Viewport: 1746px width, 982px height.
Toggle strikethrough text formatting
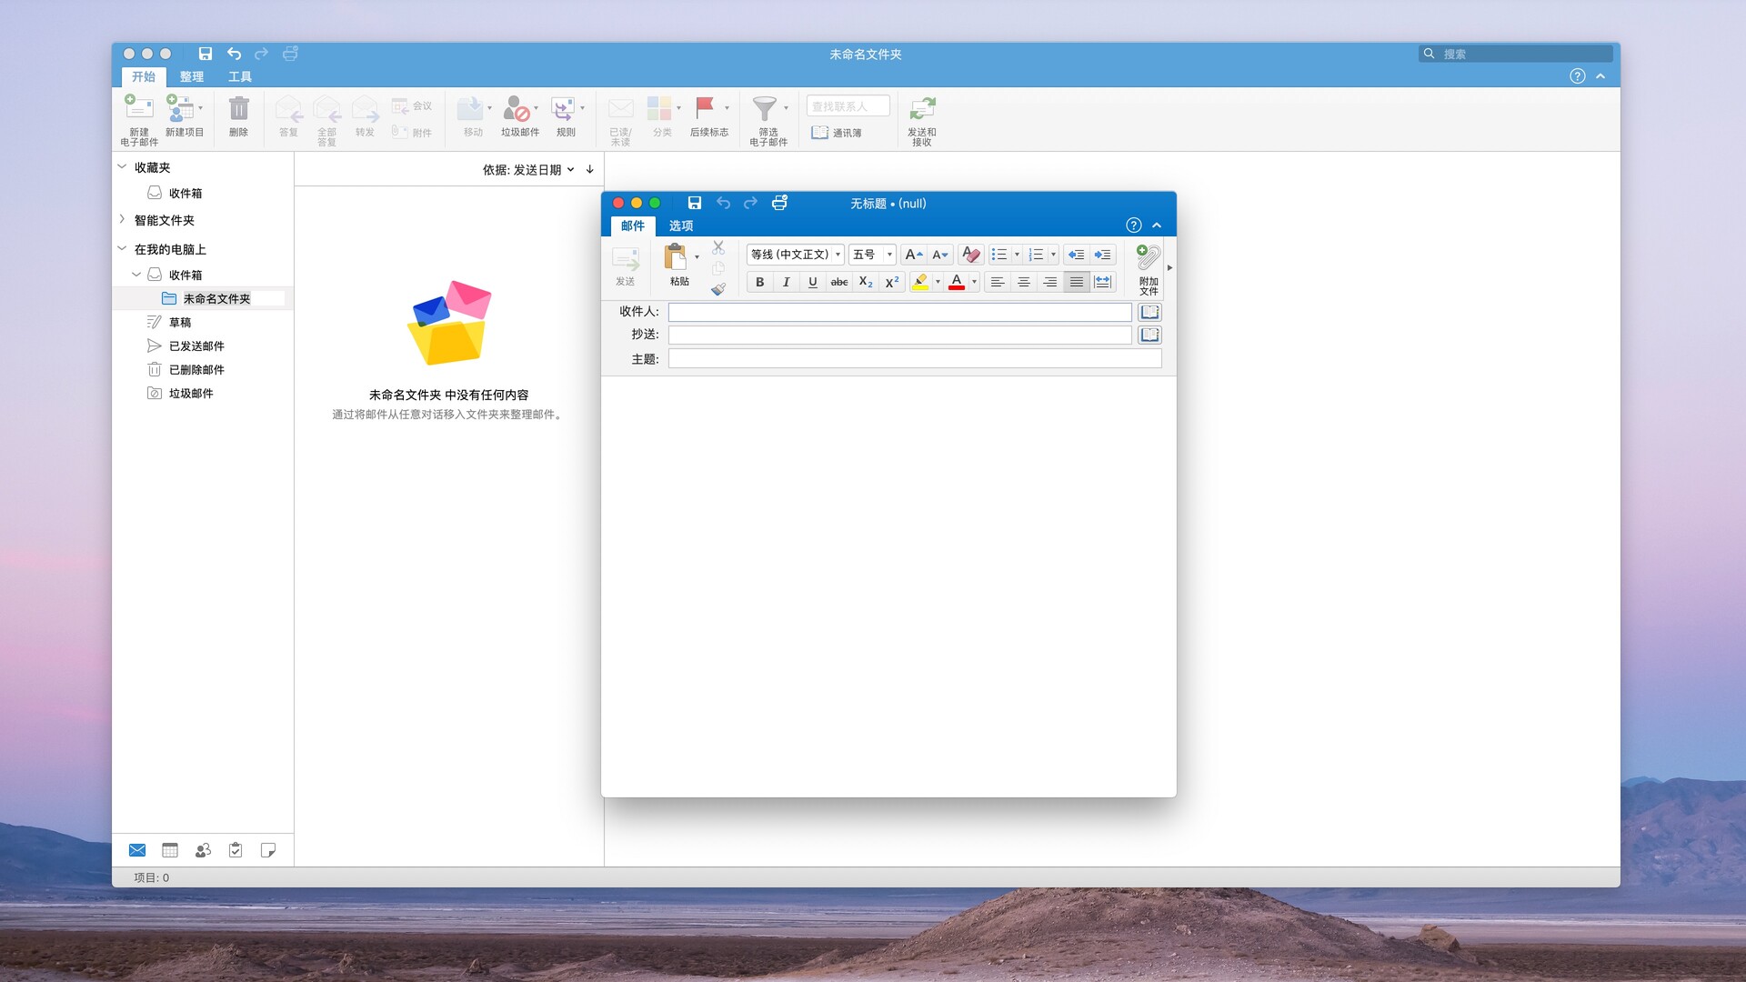coord(838,282)
